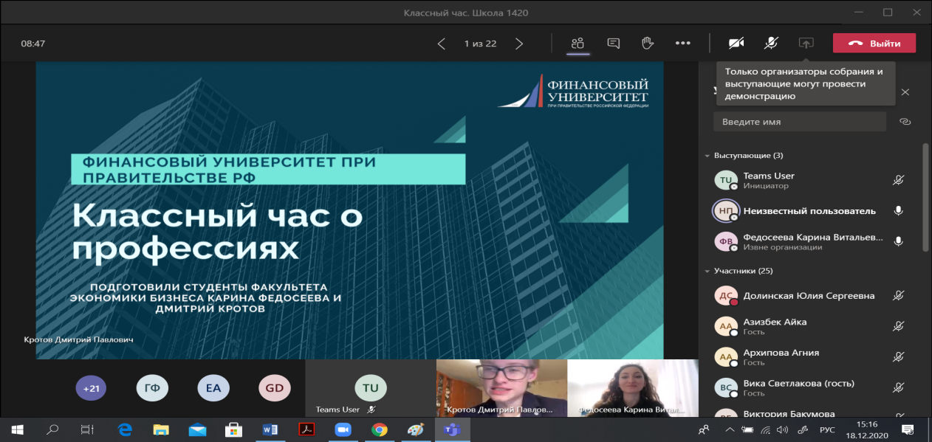Raise your hand icon
932x442 pixels.
(x=648, y=43)
